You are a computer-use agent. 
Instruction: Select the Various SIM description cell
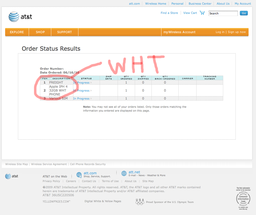(x=61, y=98)
